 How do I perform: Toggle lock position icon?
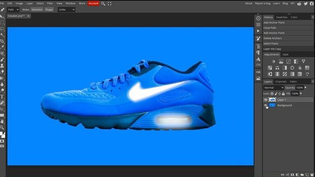pos(280,94)
